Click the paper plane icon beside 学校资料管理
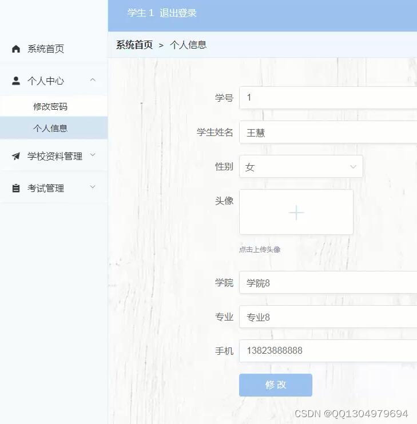The width and height of the screenshot is (417, 424). point(16,157)
